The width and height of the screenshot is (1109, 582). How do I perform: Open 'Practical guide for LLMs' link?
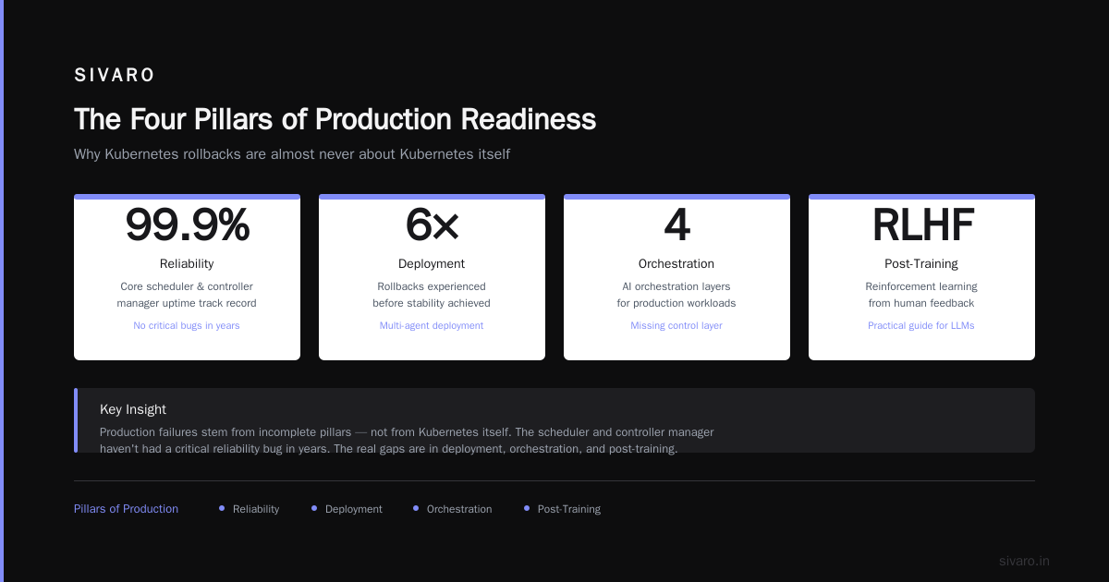tap(921, 325)
